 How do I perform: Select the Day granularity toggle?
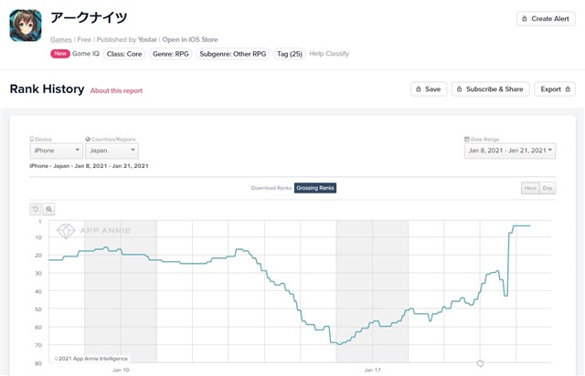(x=548, y=188)
